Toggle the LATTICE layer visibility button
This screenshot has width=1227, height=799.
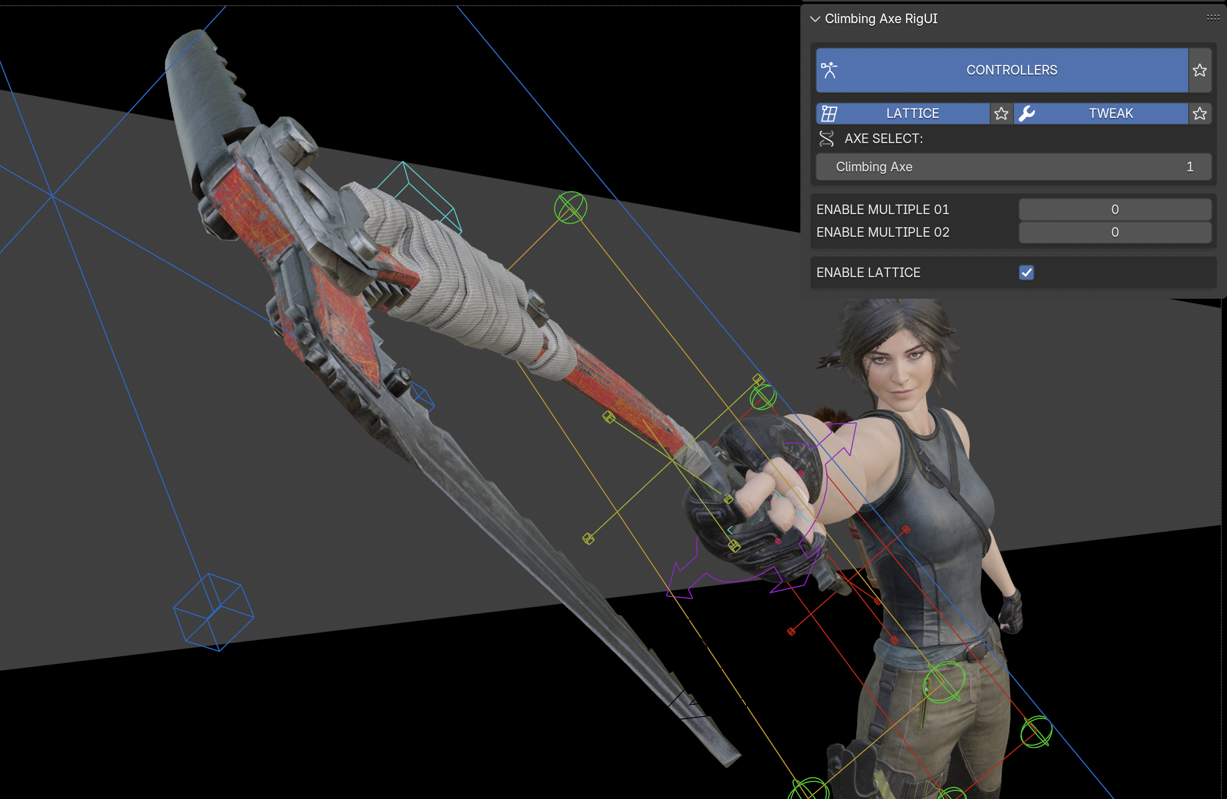912,114
